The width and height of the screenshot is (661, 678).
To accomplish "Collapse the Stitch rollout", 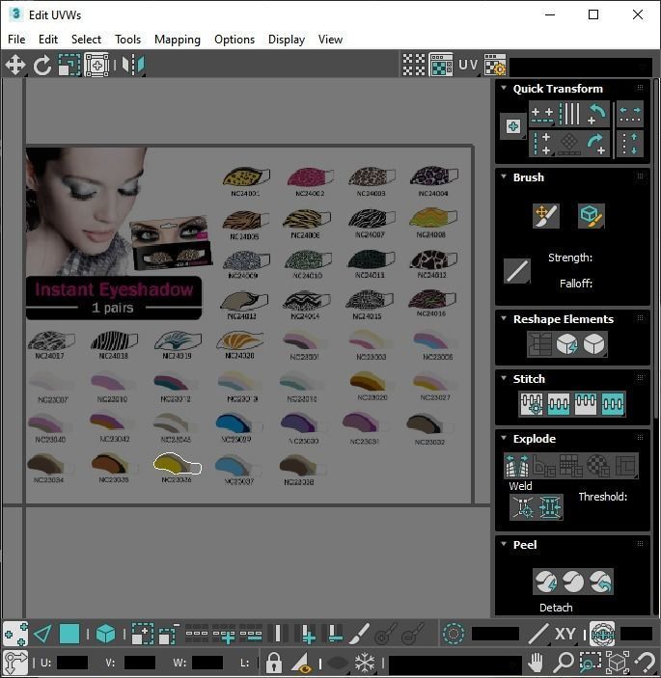I will (x=503, y=378).
